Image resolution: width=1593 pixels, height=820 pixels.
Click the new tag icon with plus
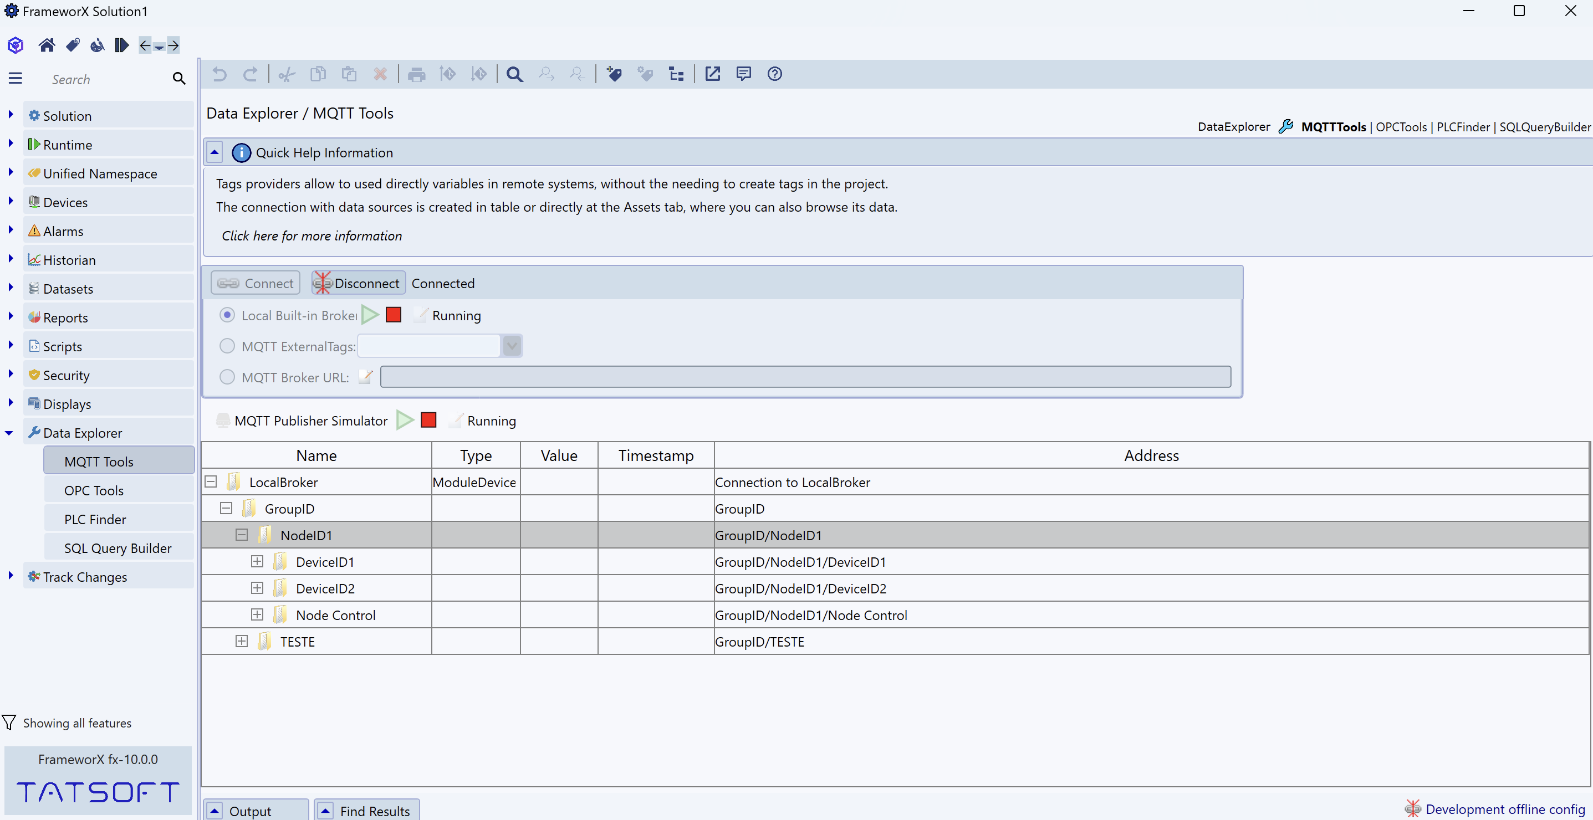coord(614,74)
